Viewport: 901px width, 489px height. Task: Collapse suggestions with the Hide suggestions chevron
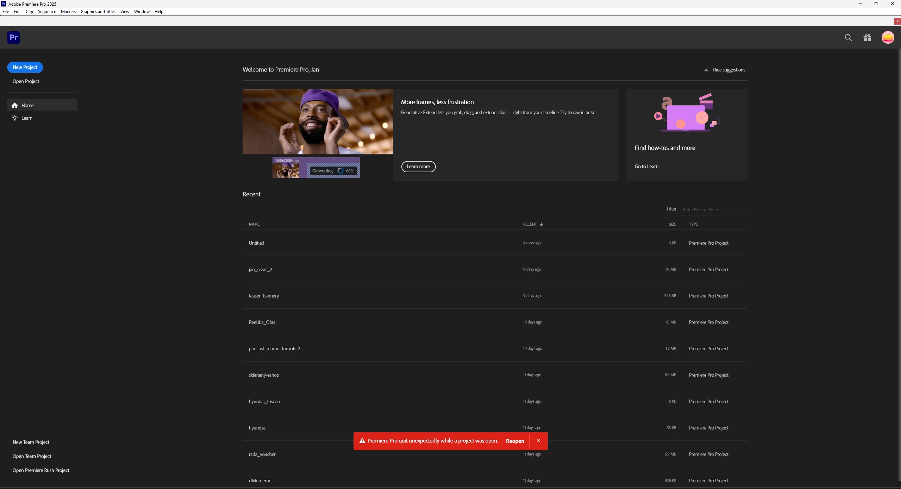706,70
